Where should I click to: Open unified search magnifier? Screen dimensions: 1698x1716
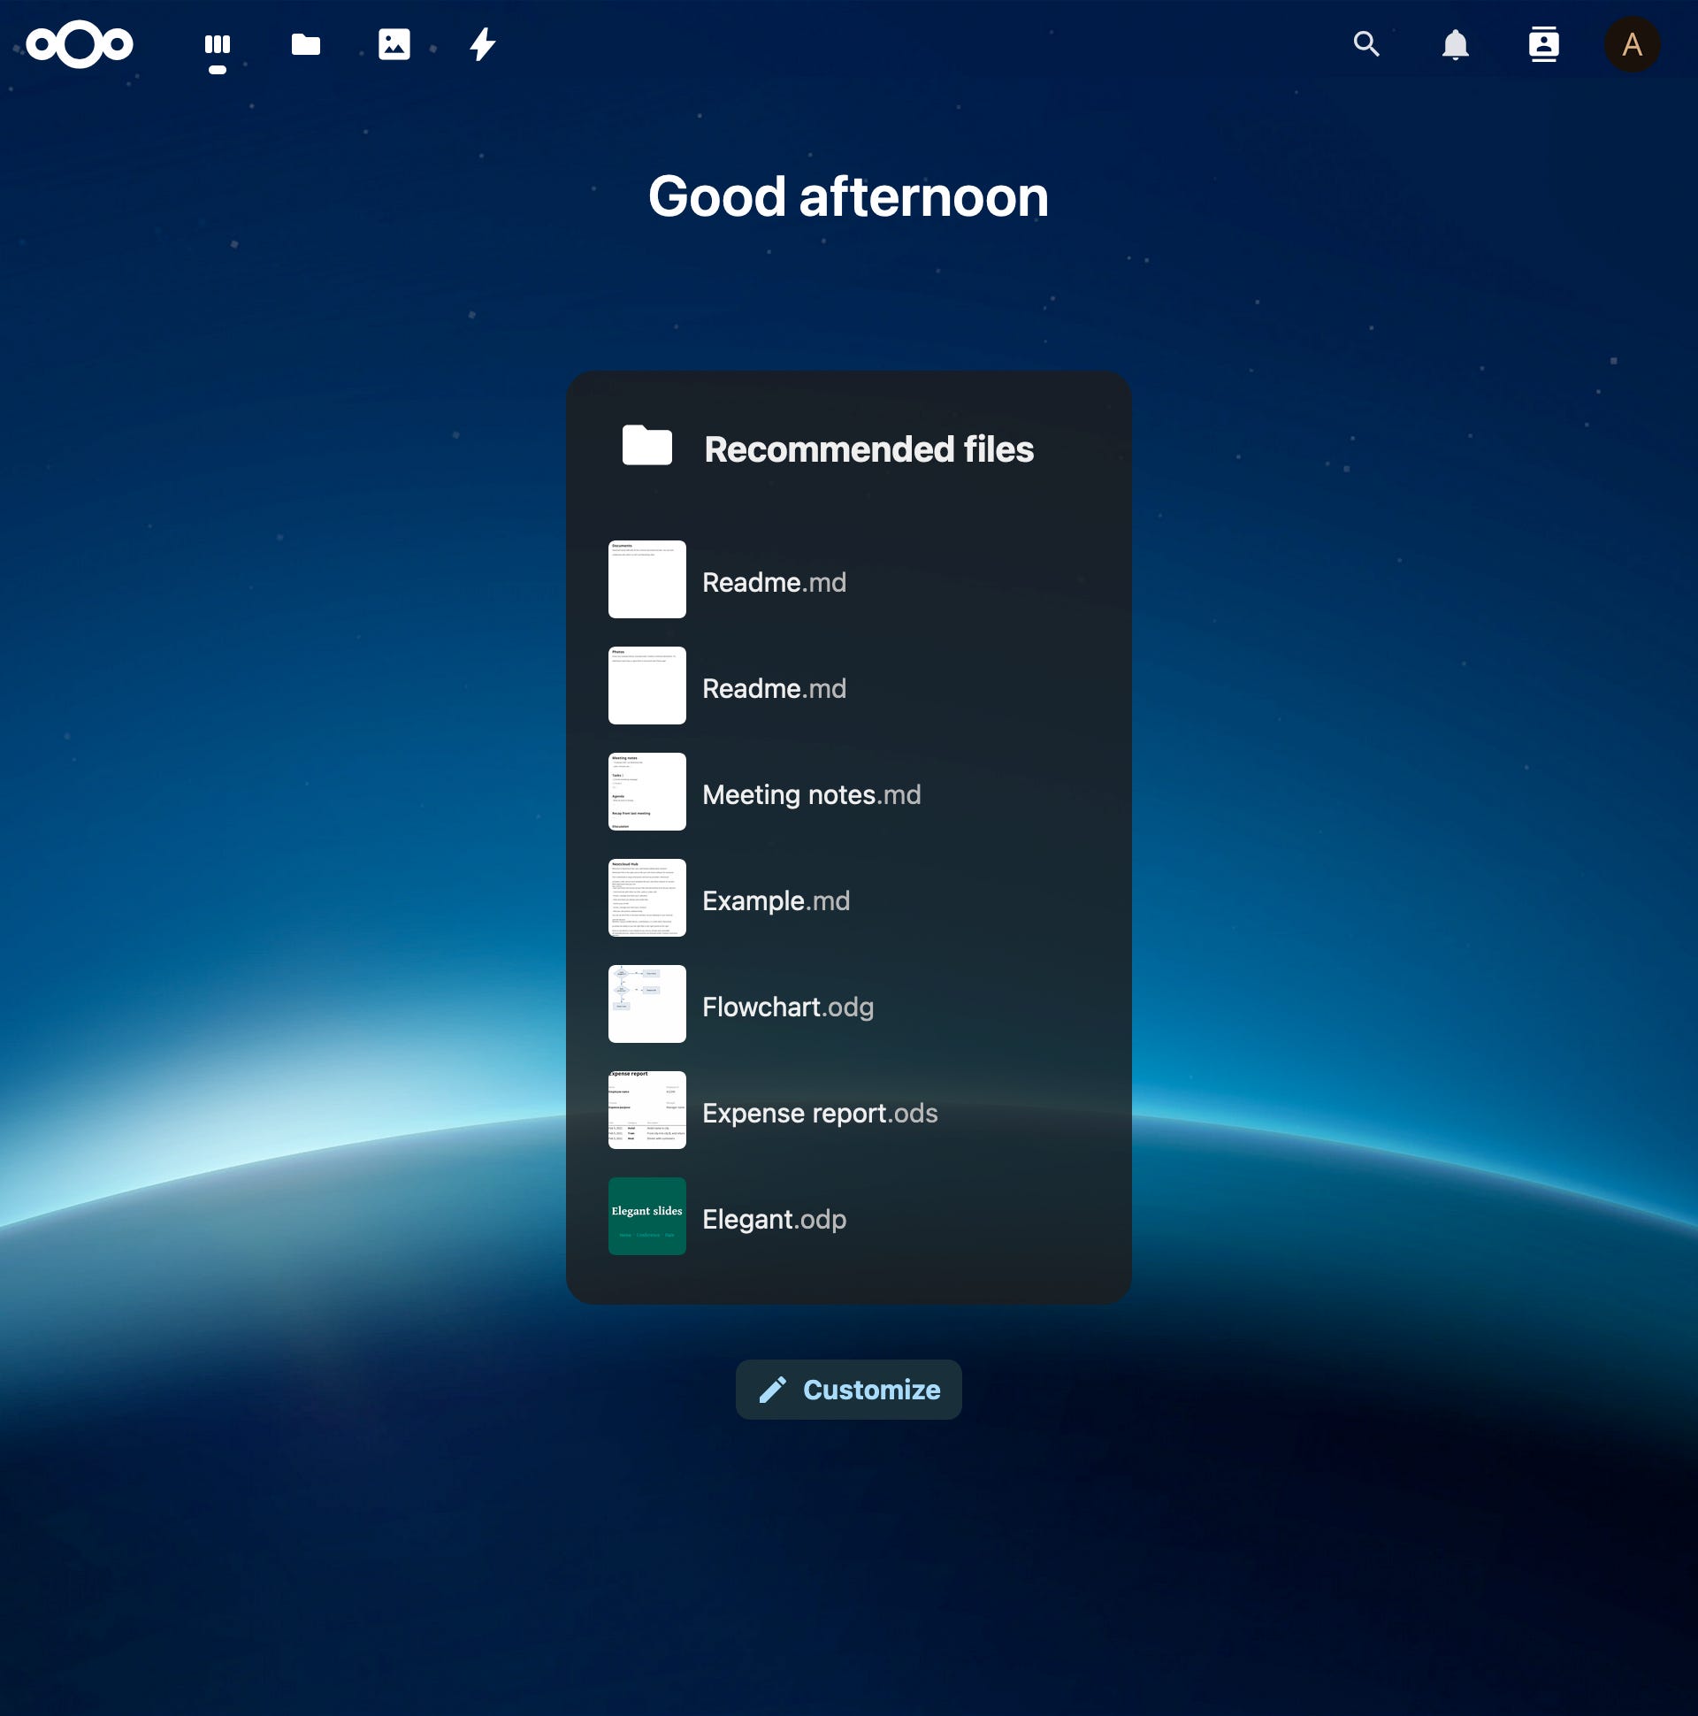click(x=1365, y=44)
